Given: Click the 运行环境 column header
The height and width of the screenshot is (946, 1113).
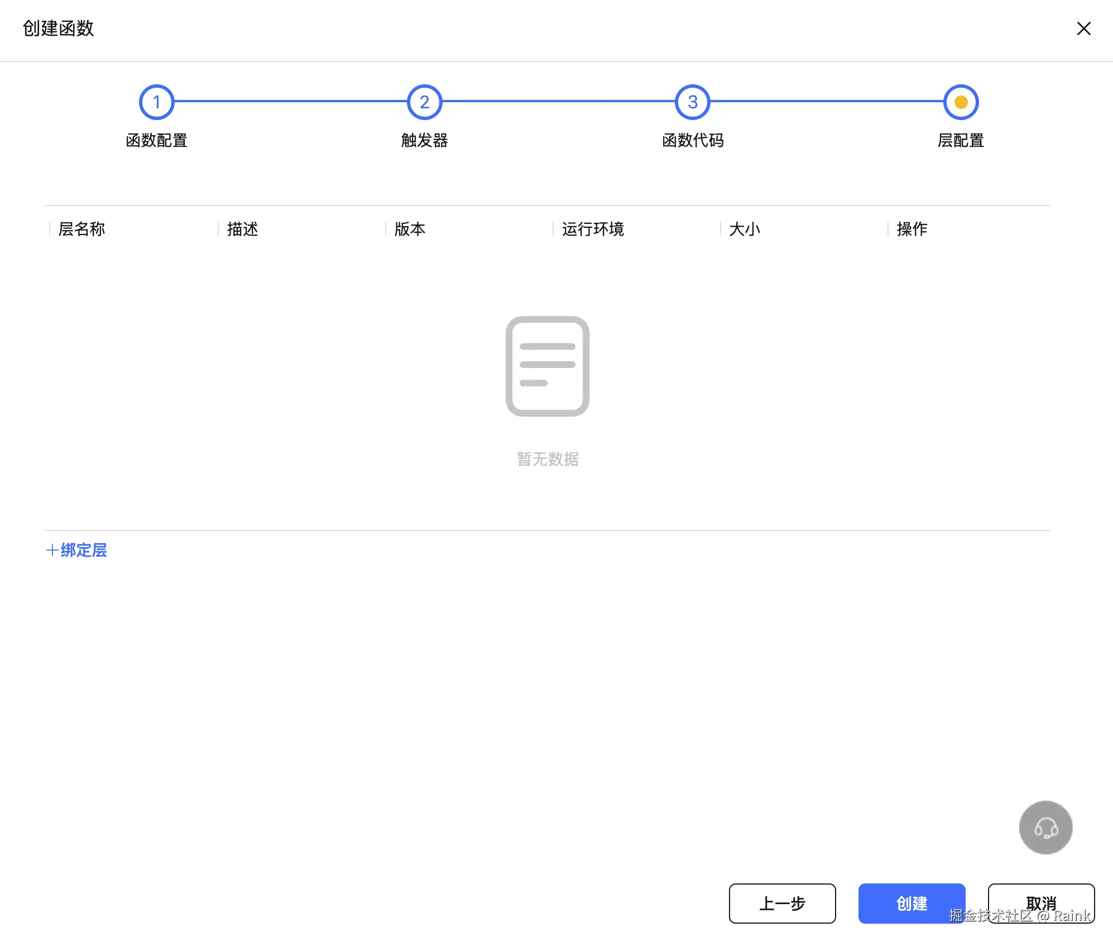Looking at the screenshot, I should (593, 229).
